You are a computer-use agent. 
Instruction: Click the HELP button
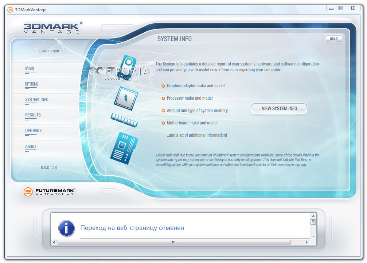333,39
